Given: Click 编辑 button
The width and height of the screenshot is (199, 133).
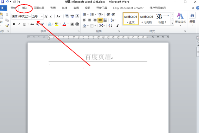Looking at the screenshot, I should pyautogui.click(x=192, y=19).
